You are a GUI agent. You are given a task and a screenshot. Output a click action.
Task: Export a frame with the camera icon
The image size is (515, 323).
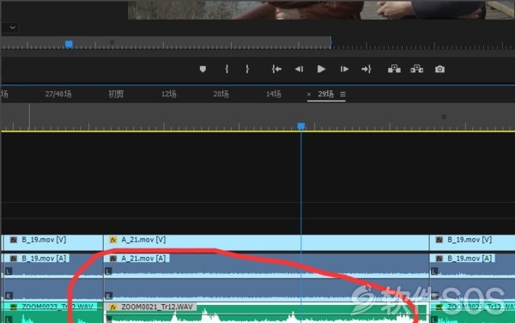[x=439, y=69]
